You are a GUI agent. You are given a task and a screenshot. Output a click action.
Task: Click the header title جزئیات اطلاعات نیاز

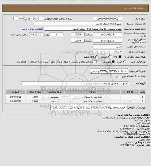pos(134,8)
